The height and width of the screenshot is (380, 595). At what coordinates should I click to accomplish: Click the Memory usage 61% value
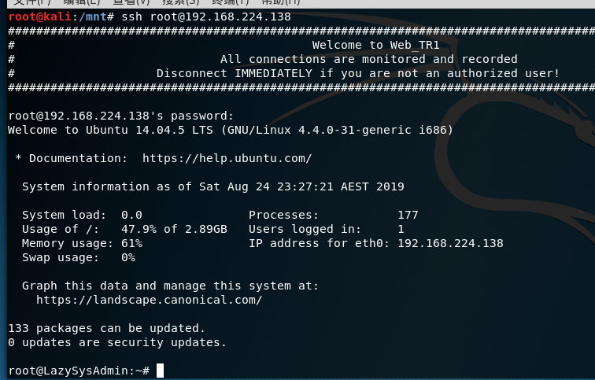click(131, 243)
